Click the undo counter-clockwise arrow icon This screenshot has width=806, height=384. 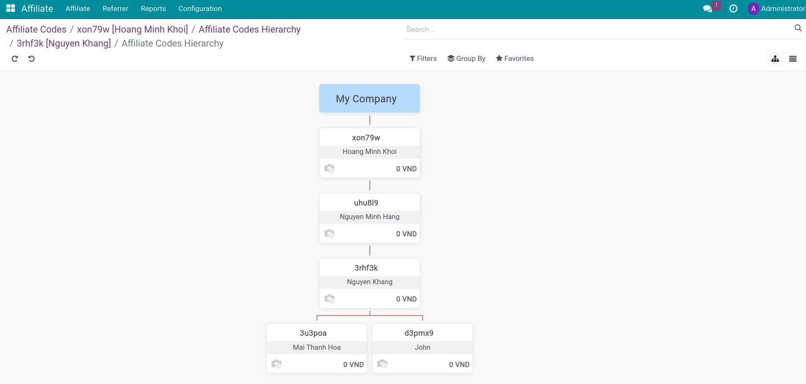31,59
